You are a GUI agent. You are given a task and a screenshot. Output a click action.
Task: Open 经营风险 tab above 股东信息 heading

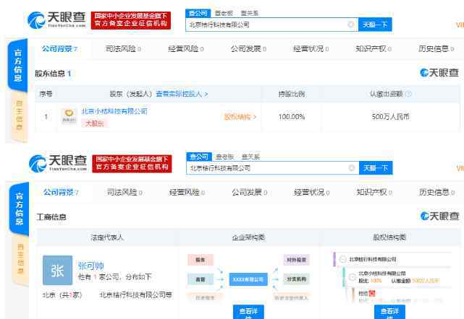coord(186,48)
